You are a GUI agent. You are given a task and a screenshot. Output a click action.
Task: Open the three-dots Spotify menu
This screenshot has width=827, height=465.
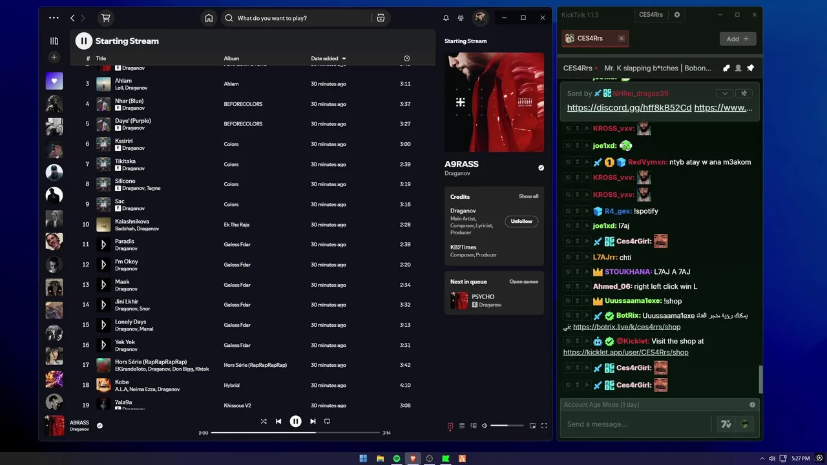tap(54, 18)
